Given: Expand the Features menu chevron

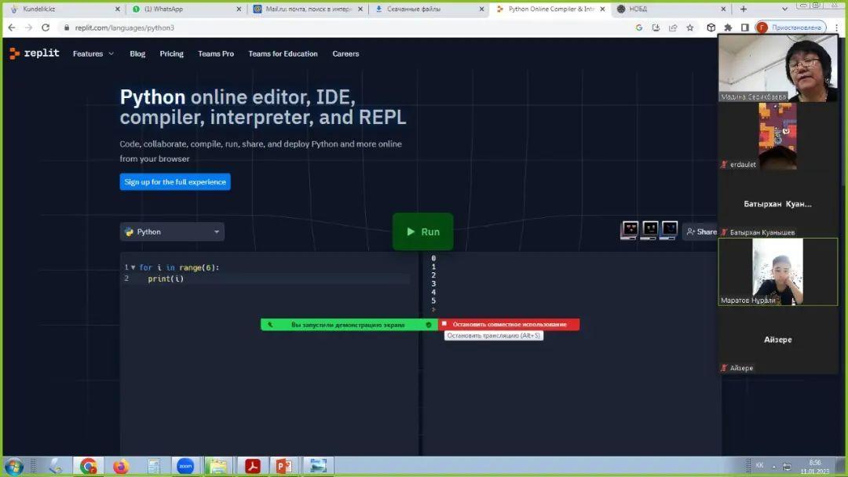Looking at the screenshot, I should tap(111, 53).
